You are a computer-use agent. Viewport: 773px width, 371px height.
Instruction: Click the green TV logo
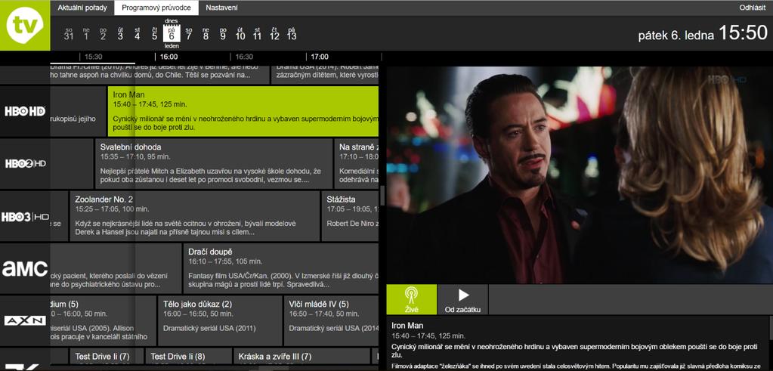click(25, 25)
